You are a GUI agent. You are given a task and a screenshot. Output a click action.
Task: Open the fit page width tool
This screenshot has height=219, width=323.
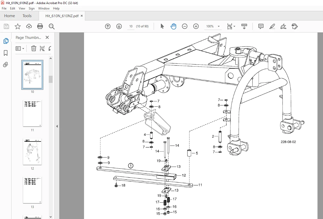[x=230, y=26]
